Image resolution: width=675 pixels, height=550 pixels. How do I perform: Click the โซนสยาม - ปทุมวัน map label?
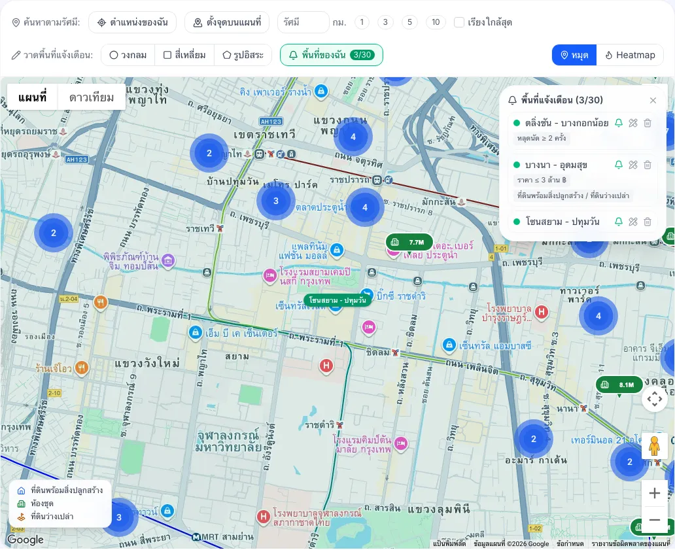[x=337, y=300]
